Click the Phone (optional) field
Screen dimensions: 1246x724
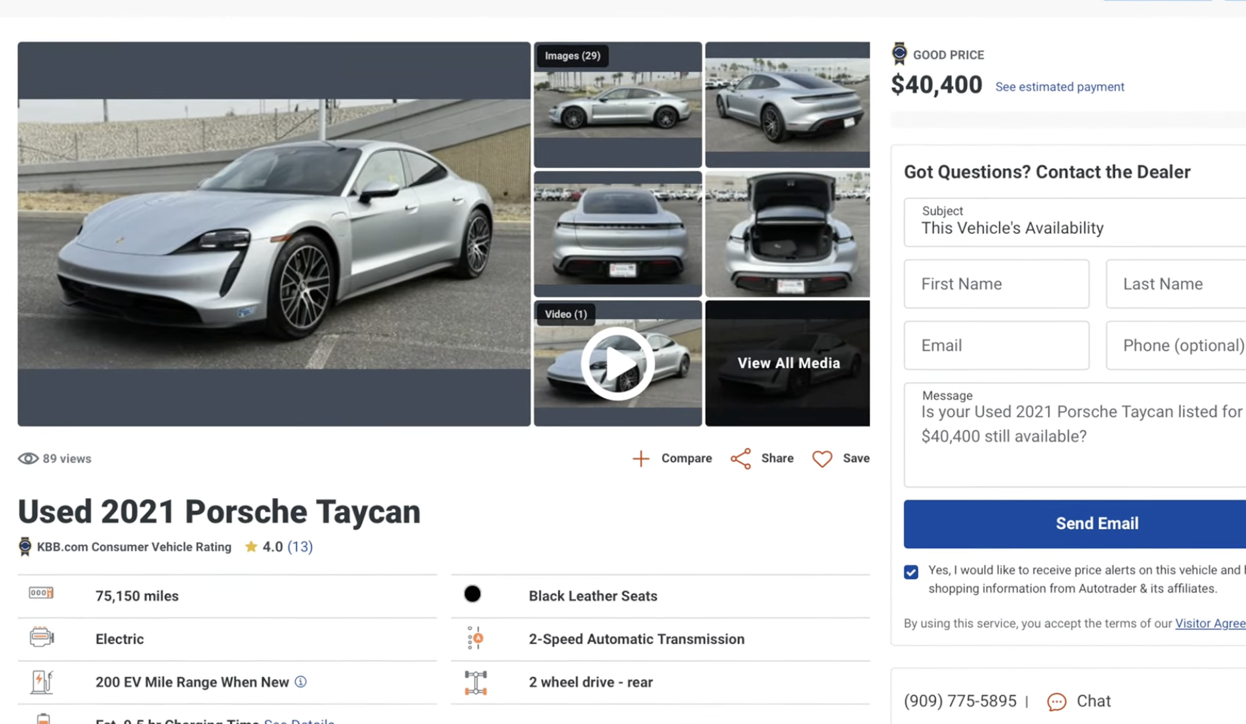click(1176, 345)
